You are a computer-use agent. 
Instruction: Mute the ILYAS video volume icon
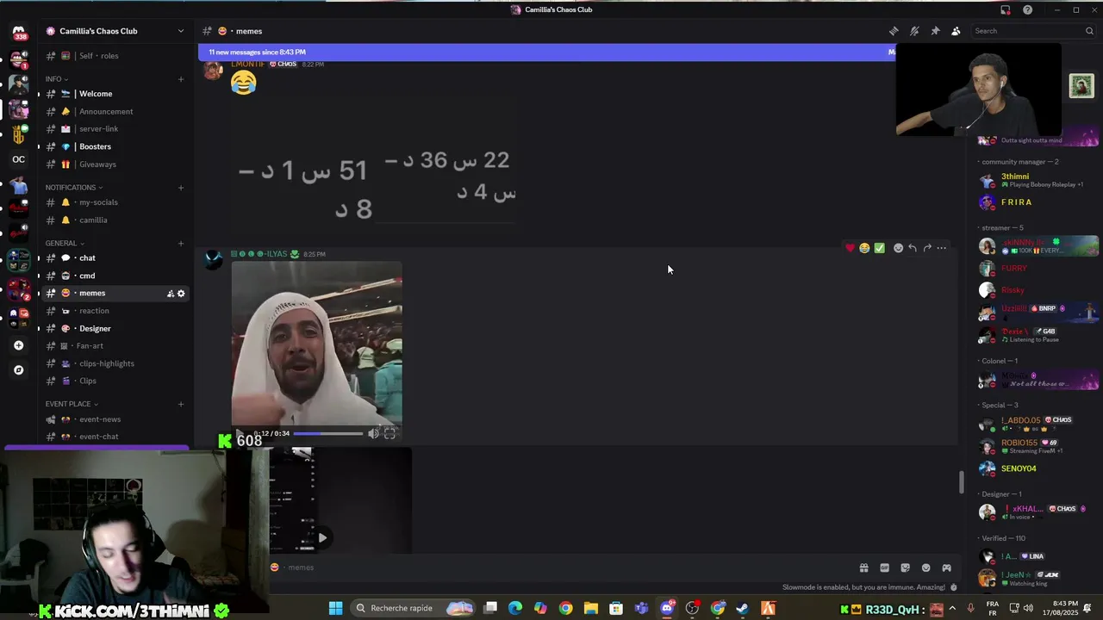tap(373, 433)
